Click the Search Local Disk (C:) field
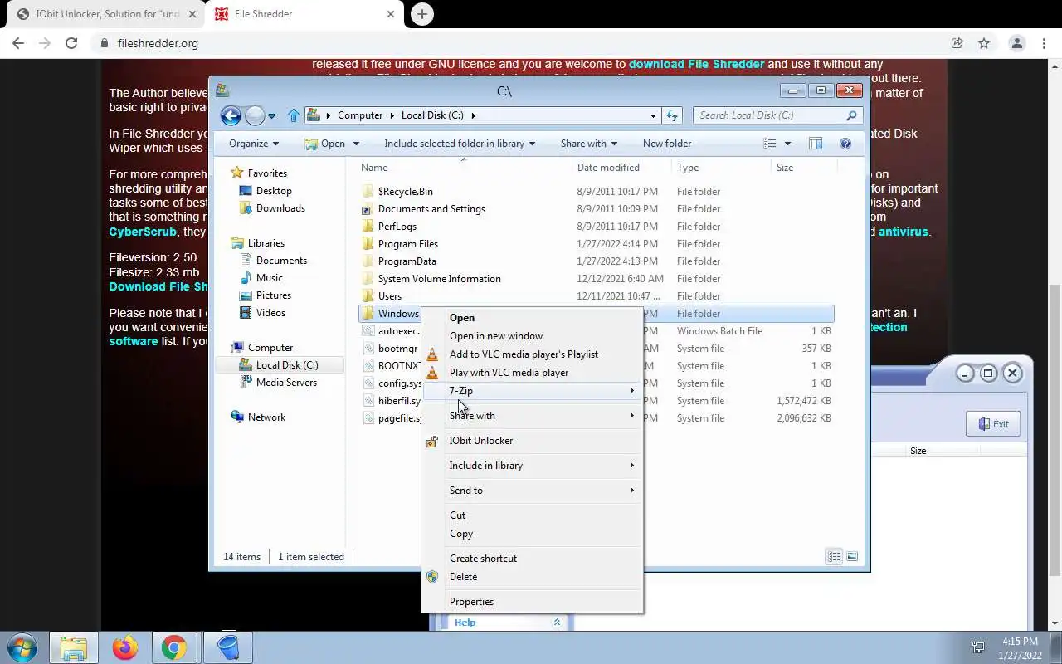This screenshot has width=1062, height=664. point(778,115)
